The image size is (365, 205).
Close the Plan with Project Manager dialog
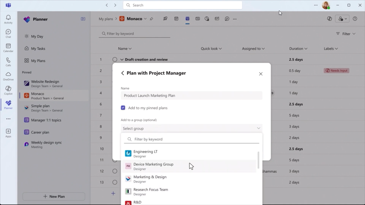click(261, 74)
